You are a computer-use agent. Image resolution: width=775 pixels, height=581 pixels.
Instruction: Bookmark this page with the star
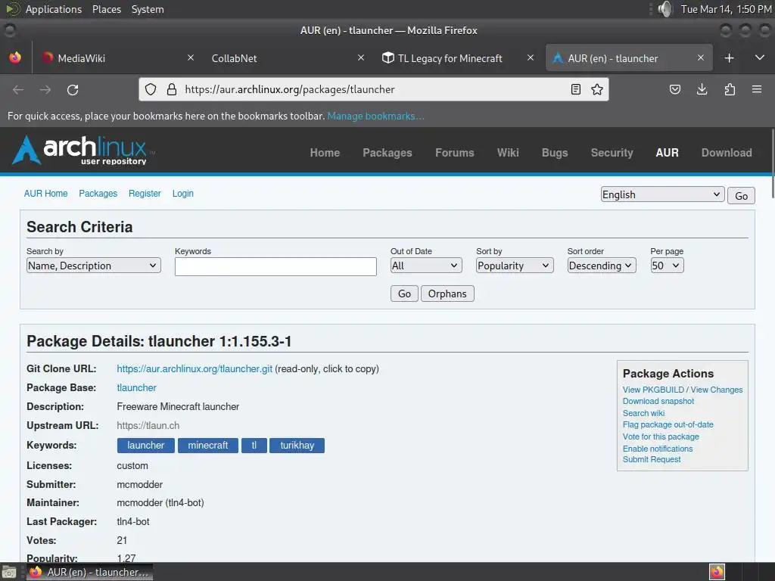(597, 89)
